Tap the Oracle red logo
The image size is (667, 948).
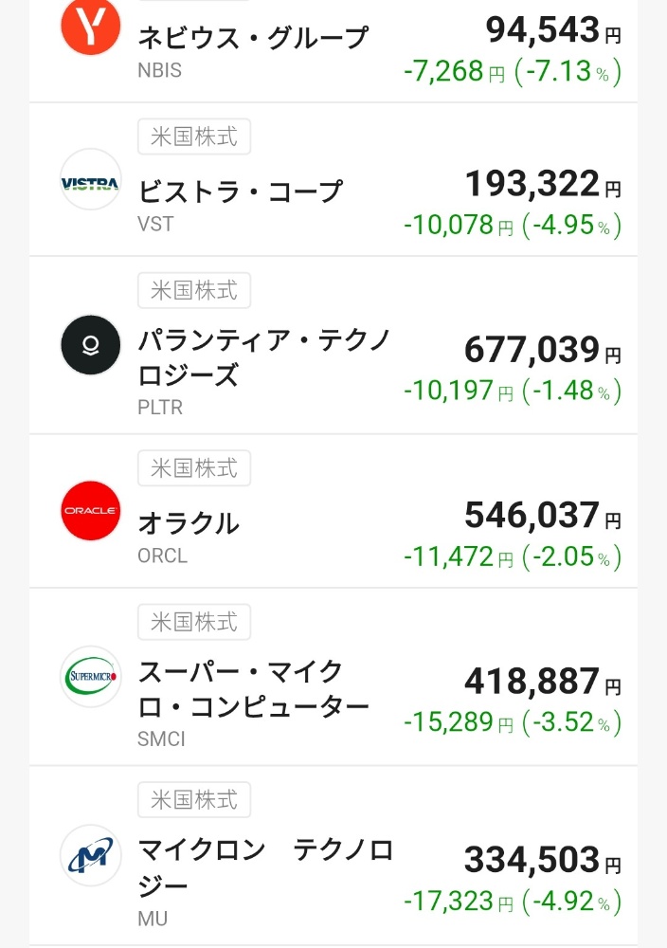tap(91, 510)
